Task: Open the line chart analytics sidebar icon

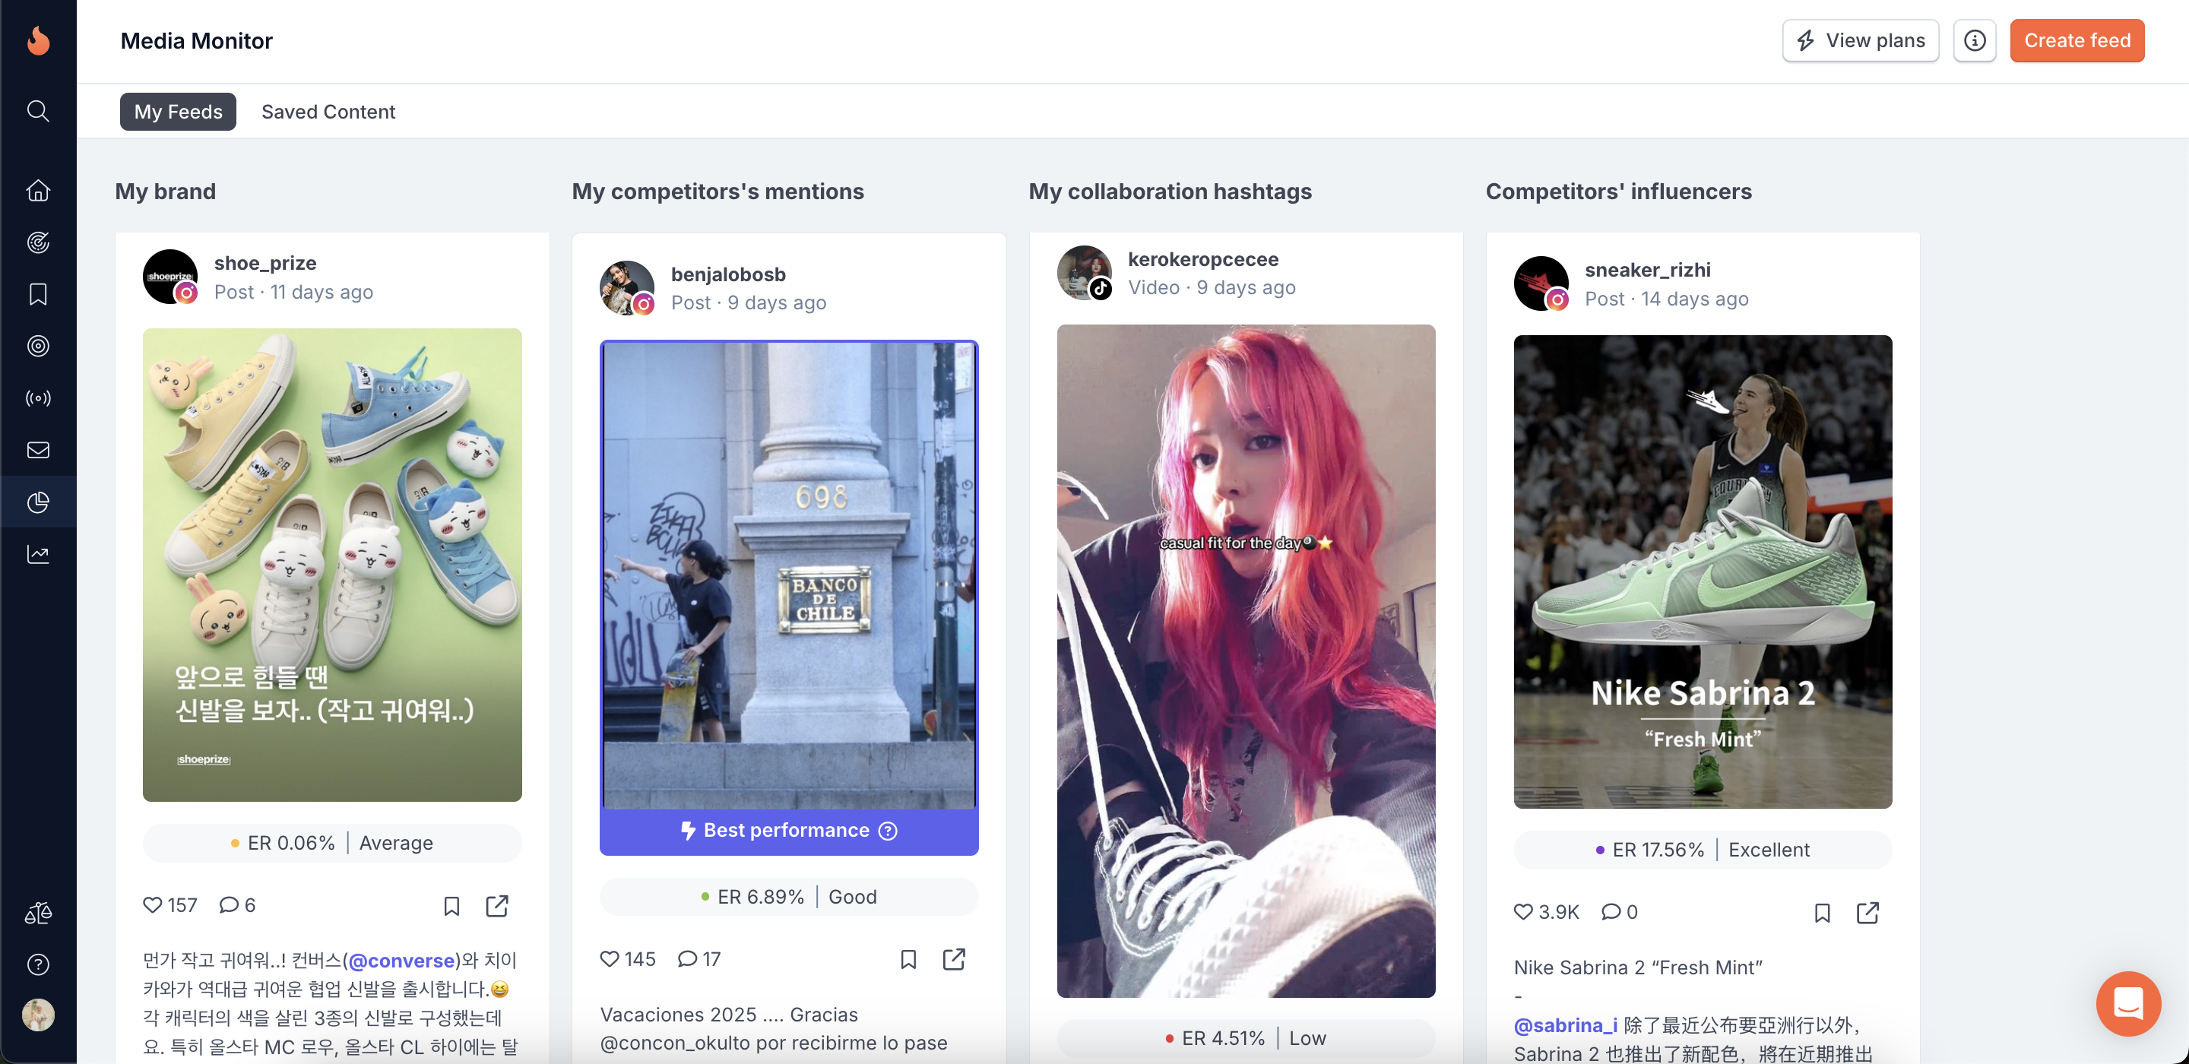Action: point(38,554)
